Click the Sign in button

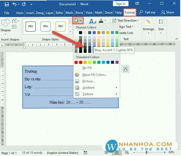coord(120,4)
